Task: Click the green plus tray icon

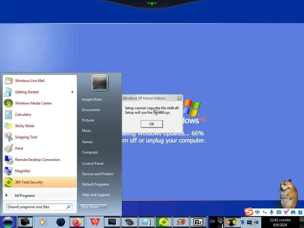Action: point(235,222)
